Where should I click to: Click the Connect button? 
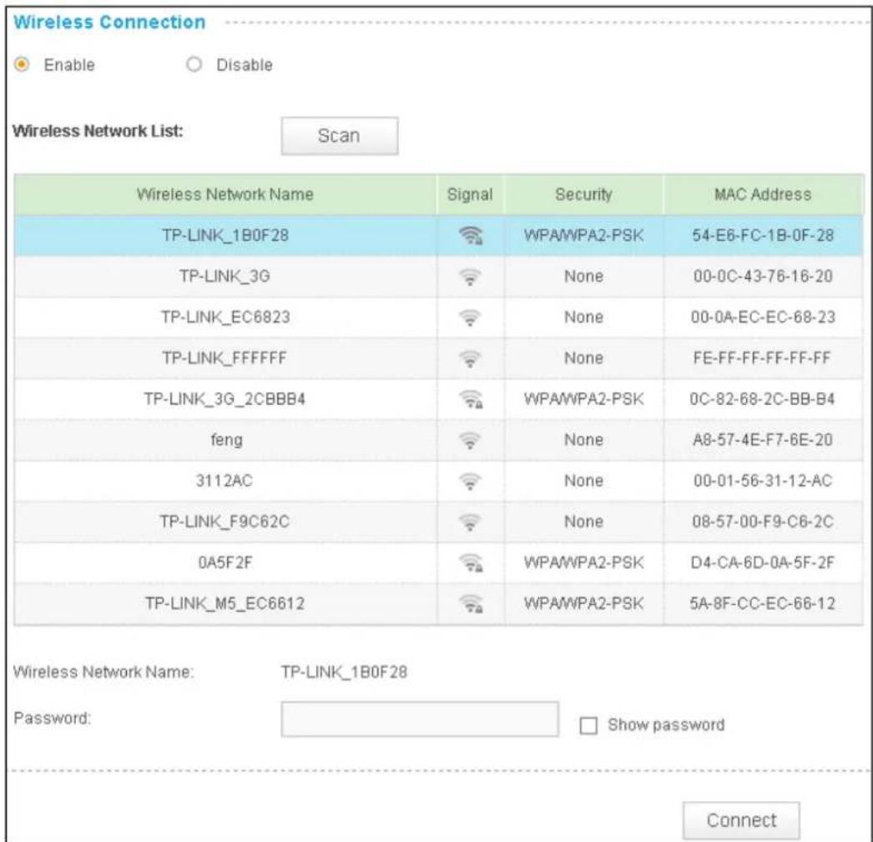(x=741, y=820)
